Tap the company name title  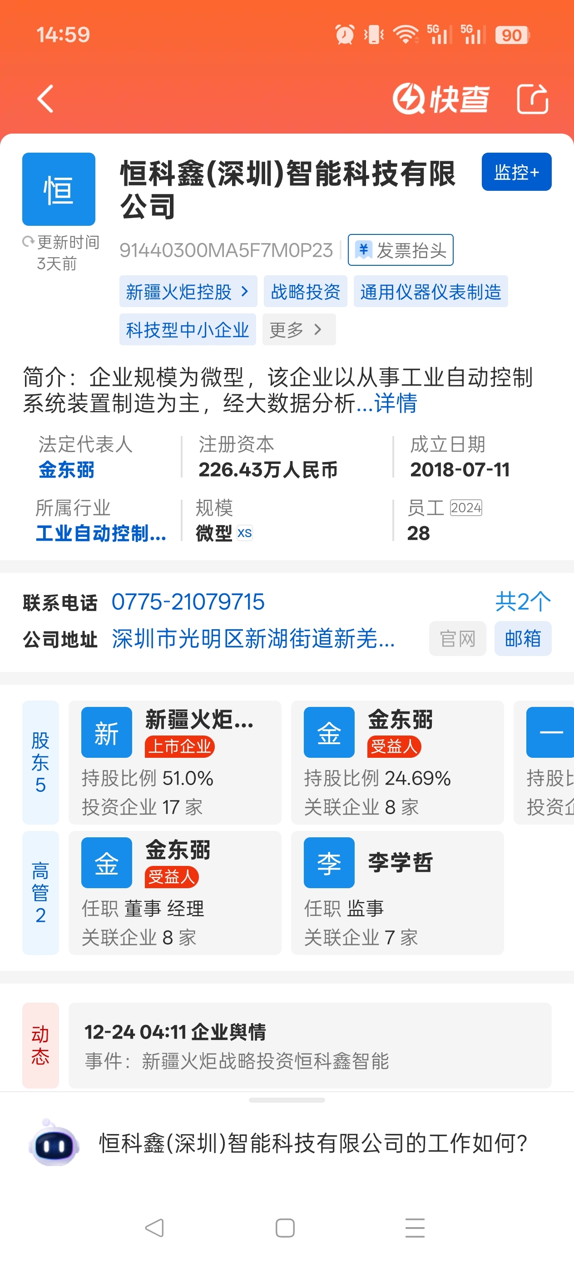tap(288, 189)
